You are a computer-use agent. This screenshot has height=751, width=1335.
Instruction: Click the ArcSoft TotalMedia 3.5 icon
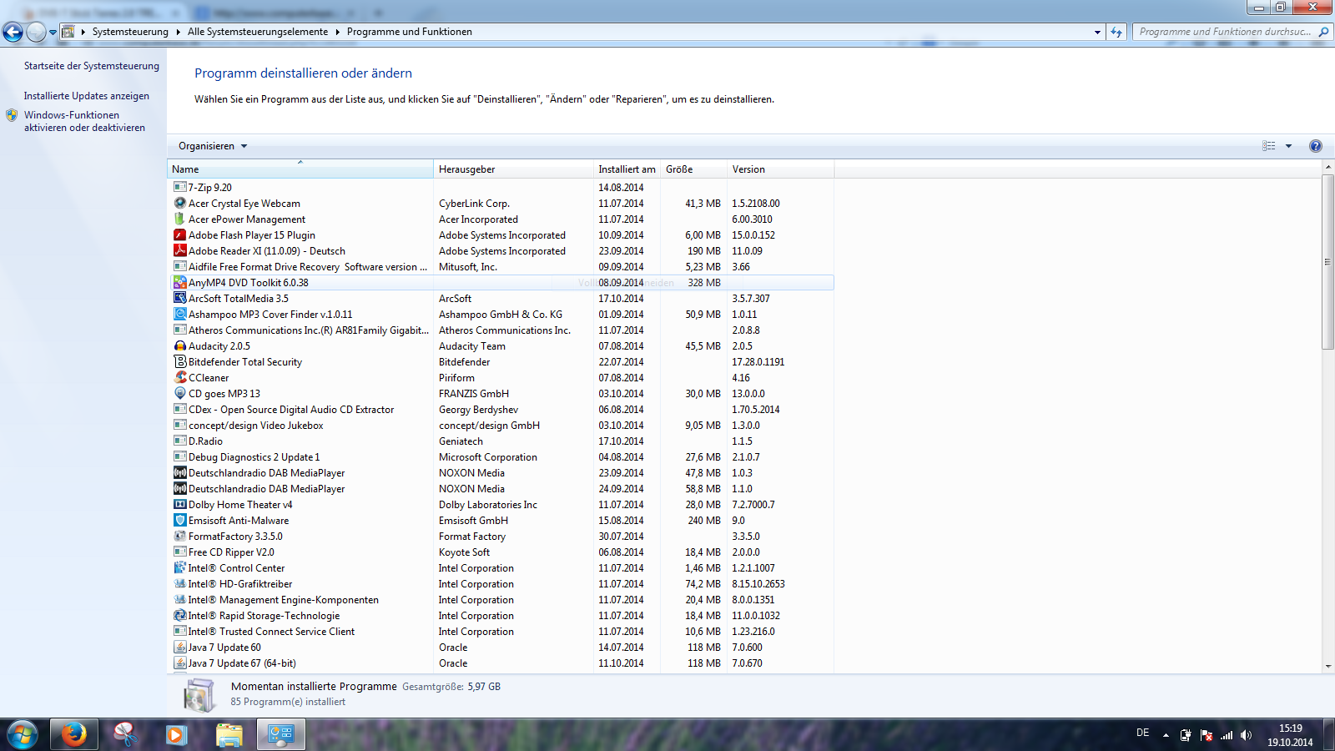pyautogui.click(x=179, y=299)
